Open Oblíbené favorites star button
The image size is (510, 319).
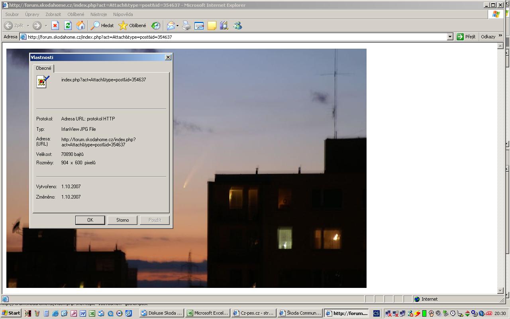click(x=133, y=26)
